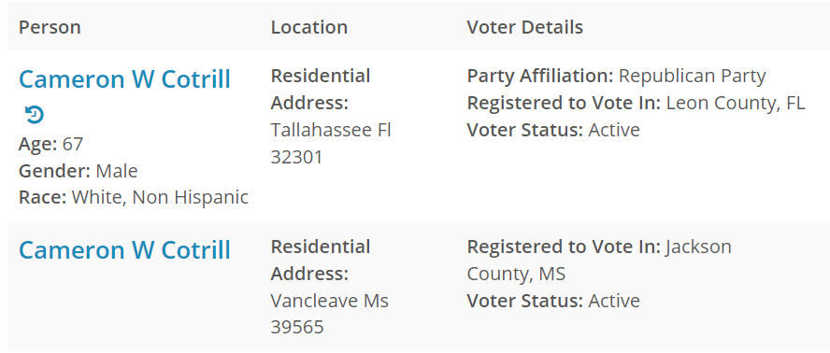Click the 32301 ZIP code
830x353 pixels.
[x=296, y=157]
